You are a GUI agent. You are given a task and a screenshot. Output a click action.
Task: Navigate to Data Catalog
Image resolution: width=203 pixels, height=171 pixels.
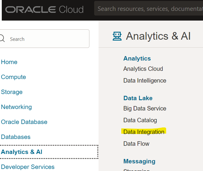tap(140, 120)
